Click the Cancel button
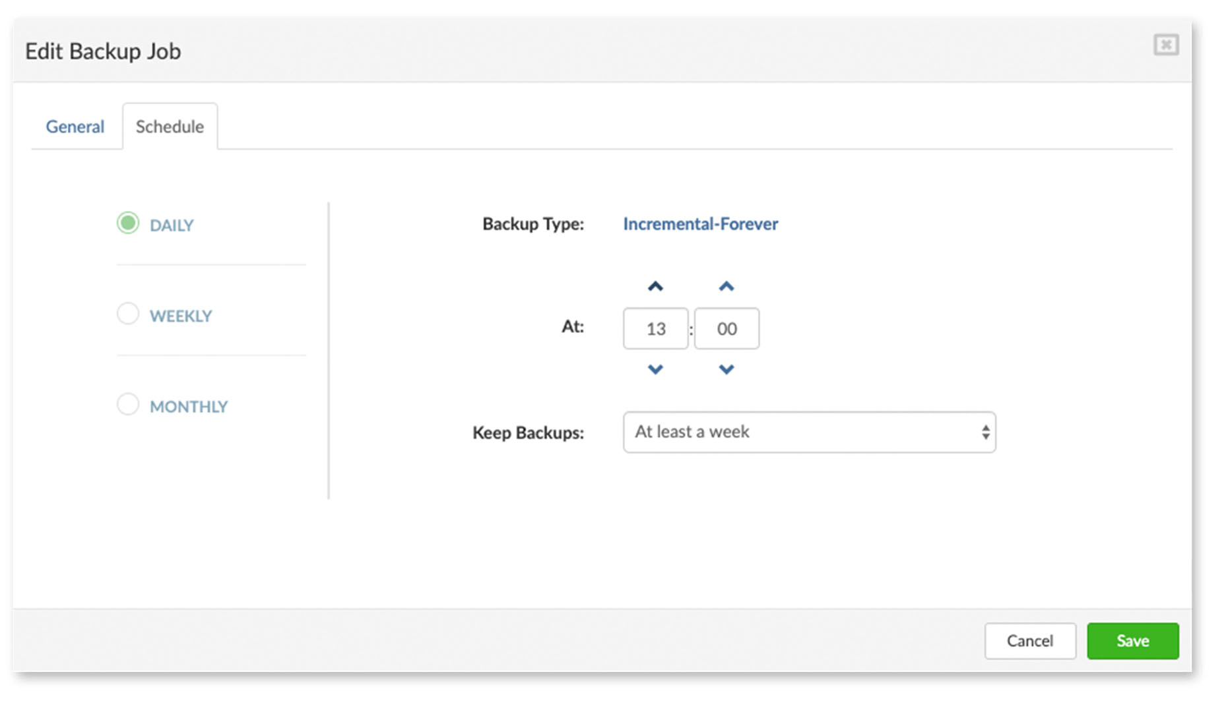 tap(1029, 641)
